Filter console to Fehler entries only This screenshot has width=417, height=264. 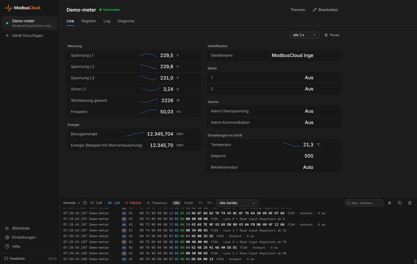point(189,203)
